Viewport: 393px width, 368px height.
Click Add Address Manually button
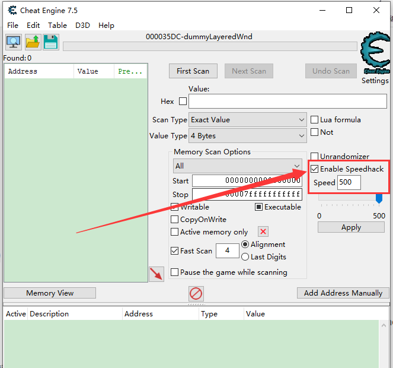[x=343, y=293]
